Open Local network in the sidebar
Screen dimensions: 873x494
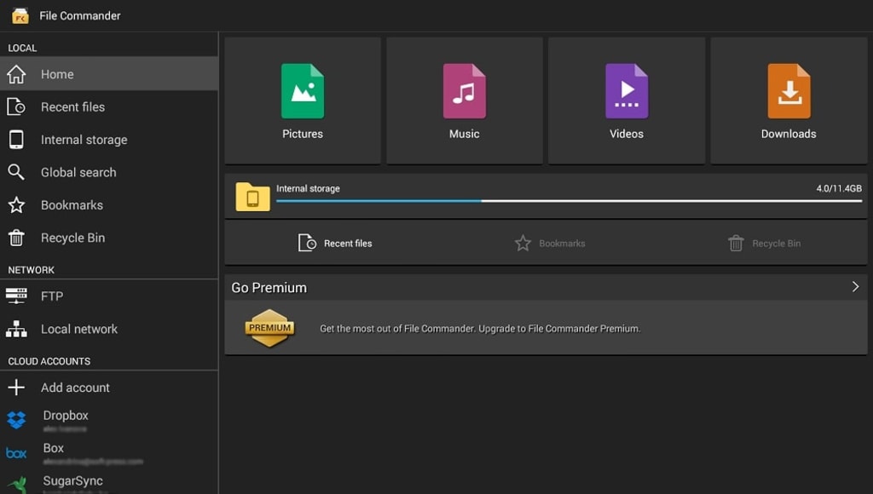79,330
